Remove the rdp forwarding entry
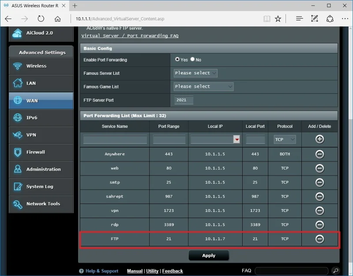This screenshot has width=353, height=276. coord(319,224)
